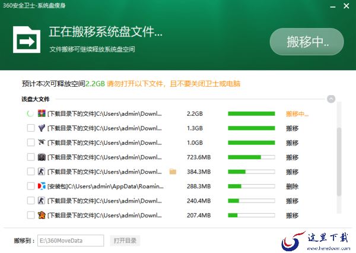Click the size bar of the 2.2GB file
This screenshot has width=356, height=253.
(x=252, y=113)
